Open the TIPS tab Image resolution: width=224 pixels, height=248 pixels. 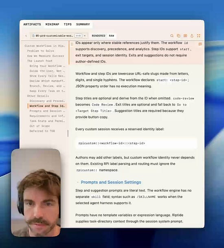(68, 24)
